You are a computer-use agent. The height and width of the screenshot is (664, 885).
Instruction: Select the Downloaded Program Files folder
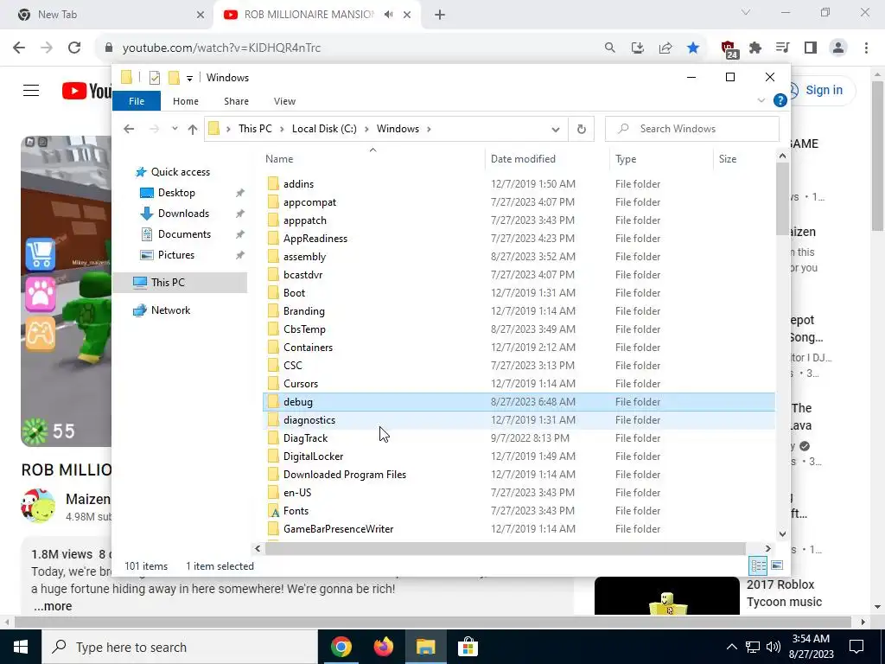click(519, 475)
